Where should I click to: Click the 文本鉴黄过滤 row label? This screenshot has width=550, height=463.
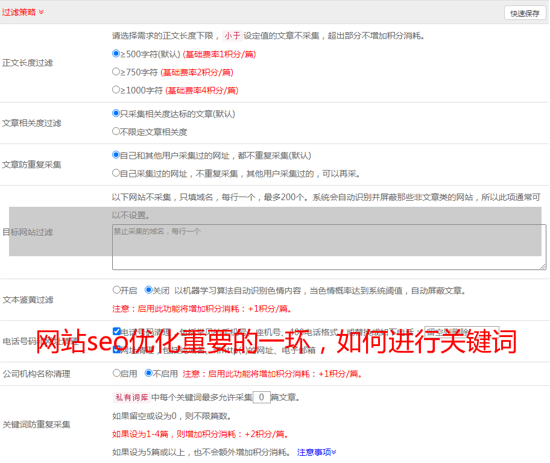click(28, 300)
